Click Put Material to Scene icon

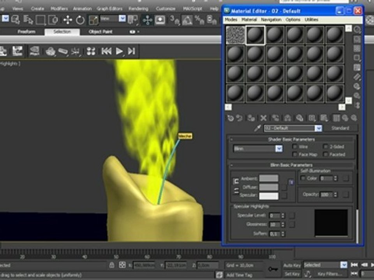click(239, 118)
